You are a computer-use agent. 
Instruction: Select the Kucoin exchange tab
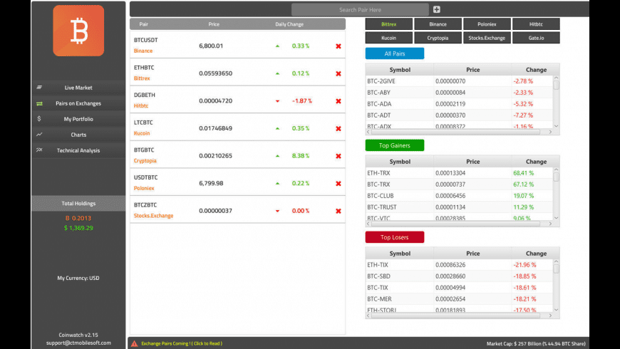point(388,38)
